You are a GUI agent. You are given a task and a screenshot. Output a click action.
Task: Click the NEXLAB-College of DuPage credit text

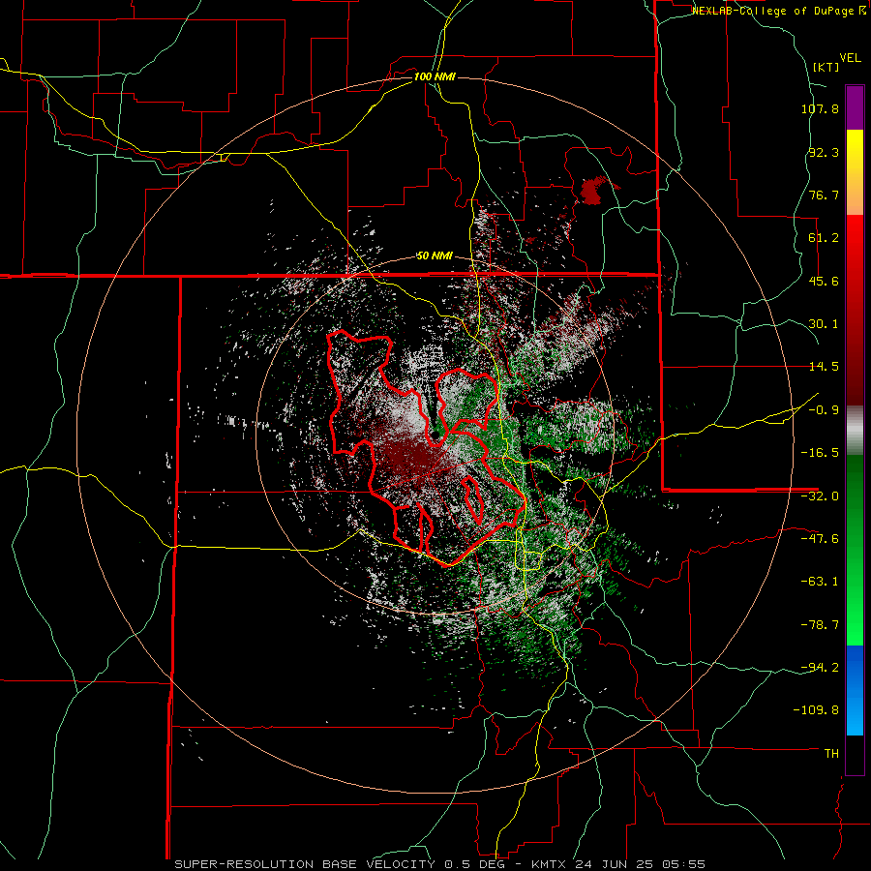click(779, 11)
